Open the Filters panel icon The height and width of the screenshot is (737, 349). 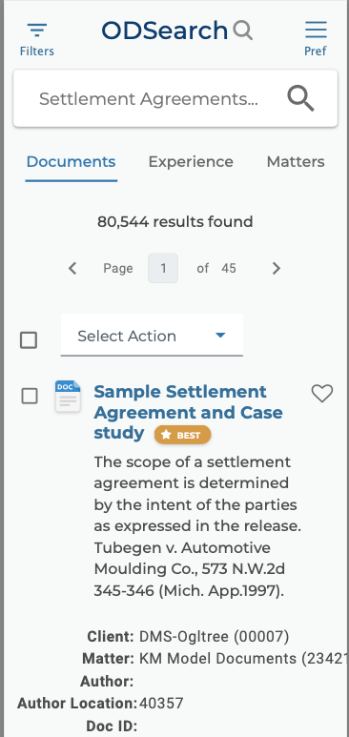[x=37, y=31]
